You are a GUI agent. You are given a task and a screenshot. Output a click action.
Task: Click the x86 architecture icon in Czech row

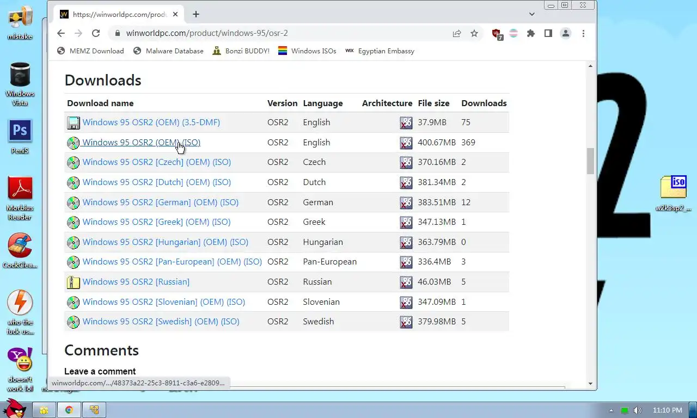click(406, 163)
